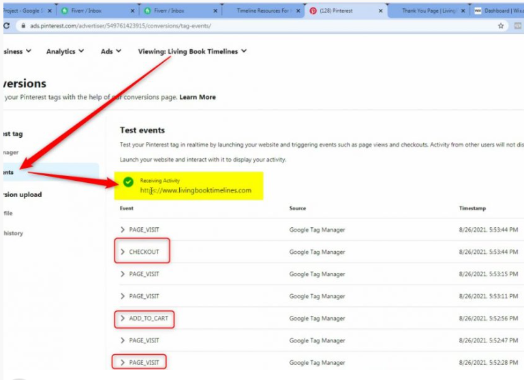Expand the first PAGE_VISIT event row

click(x=123, y=230)
